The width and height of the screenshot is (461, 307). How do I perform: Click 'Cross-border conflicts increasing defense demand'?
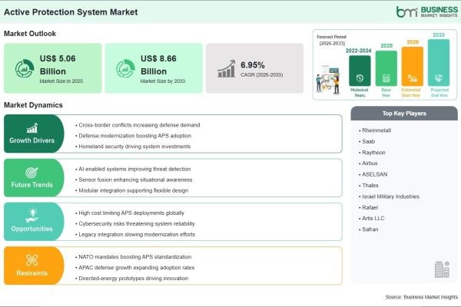click(x=139, y=125)
